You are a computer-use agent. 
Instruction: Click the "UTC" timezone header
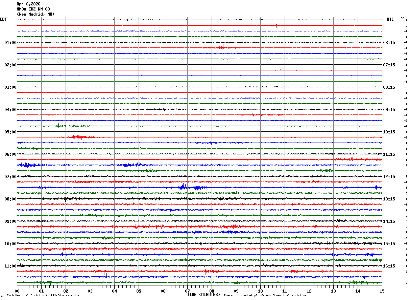click(390, 19)
